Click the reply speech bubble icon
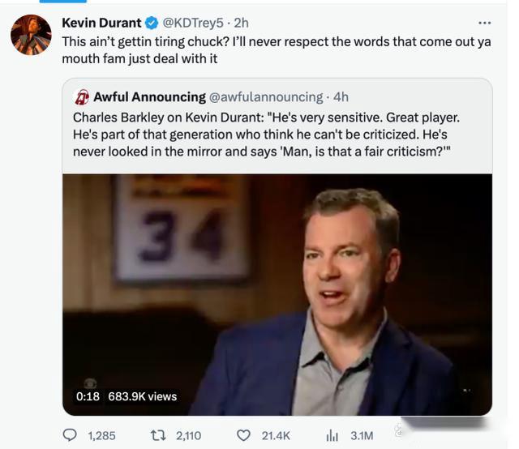This screenshot has height=449, width=519. (x=70, y=435)
